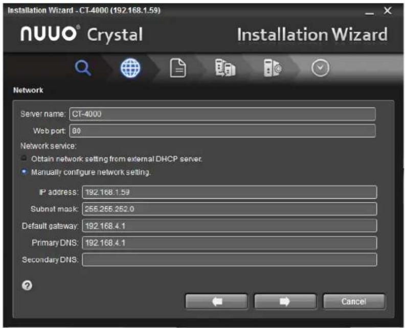Focus the Primary DNS field
The width and height of the screenshot is (405, 328).
pos(230,243)
